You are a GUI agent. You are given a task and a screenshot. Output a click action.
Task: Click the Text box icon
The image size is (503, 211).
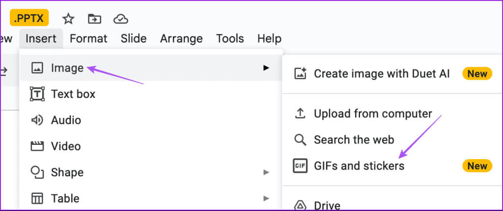(37, 94)
